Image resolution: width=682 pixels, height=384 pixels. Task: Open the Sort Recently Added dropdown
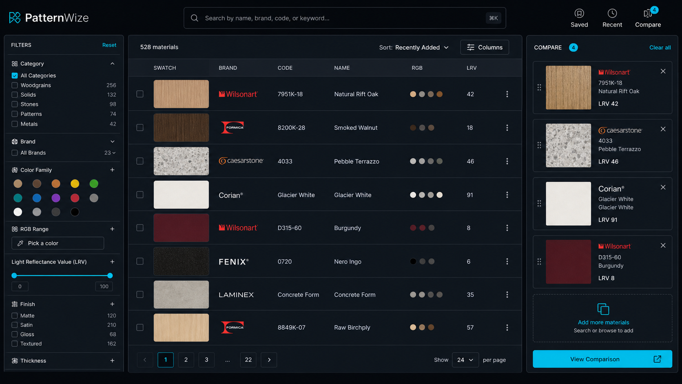(414, 47)
